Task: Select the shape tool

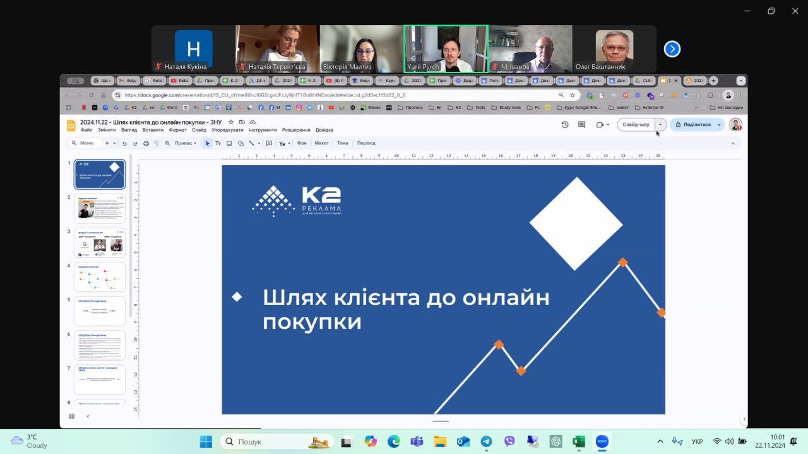Action: [x=241, y=143]
